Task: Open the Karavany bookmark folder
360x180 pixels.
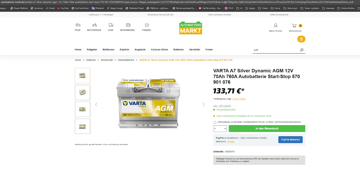Action: tap(328, 8)
